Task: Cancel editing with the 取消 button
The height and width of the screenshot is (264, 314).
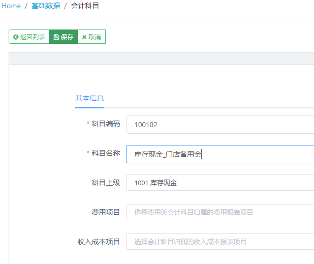Action: (x=91, y=37)
